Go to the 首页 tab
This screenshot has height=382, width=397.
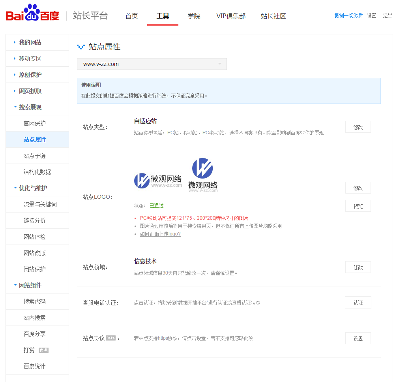tap(132, 16)
